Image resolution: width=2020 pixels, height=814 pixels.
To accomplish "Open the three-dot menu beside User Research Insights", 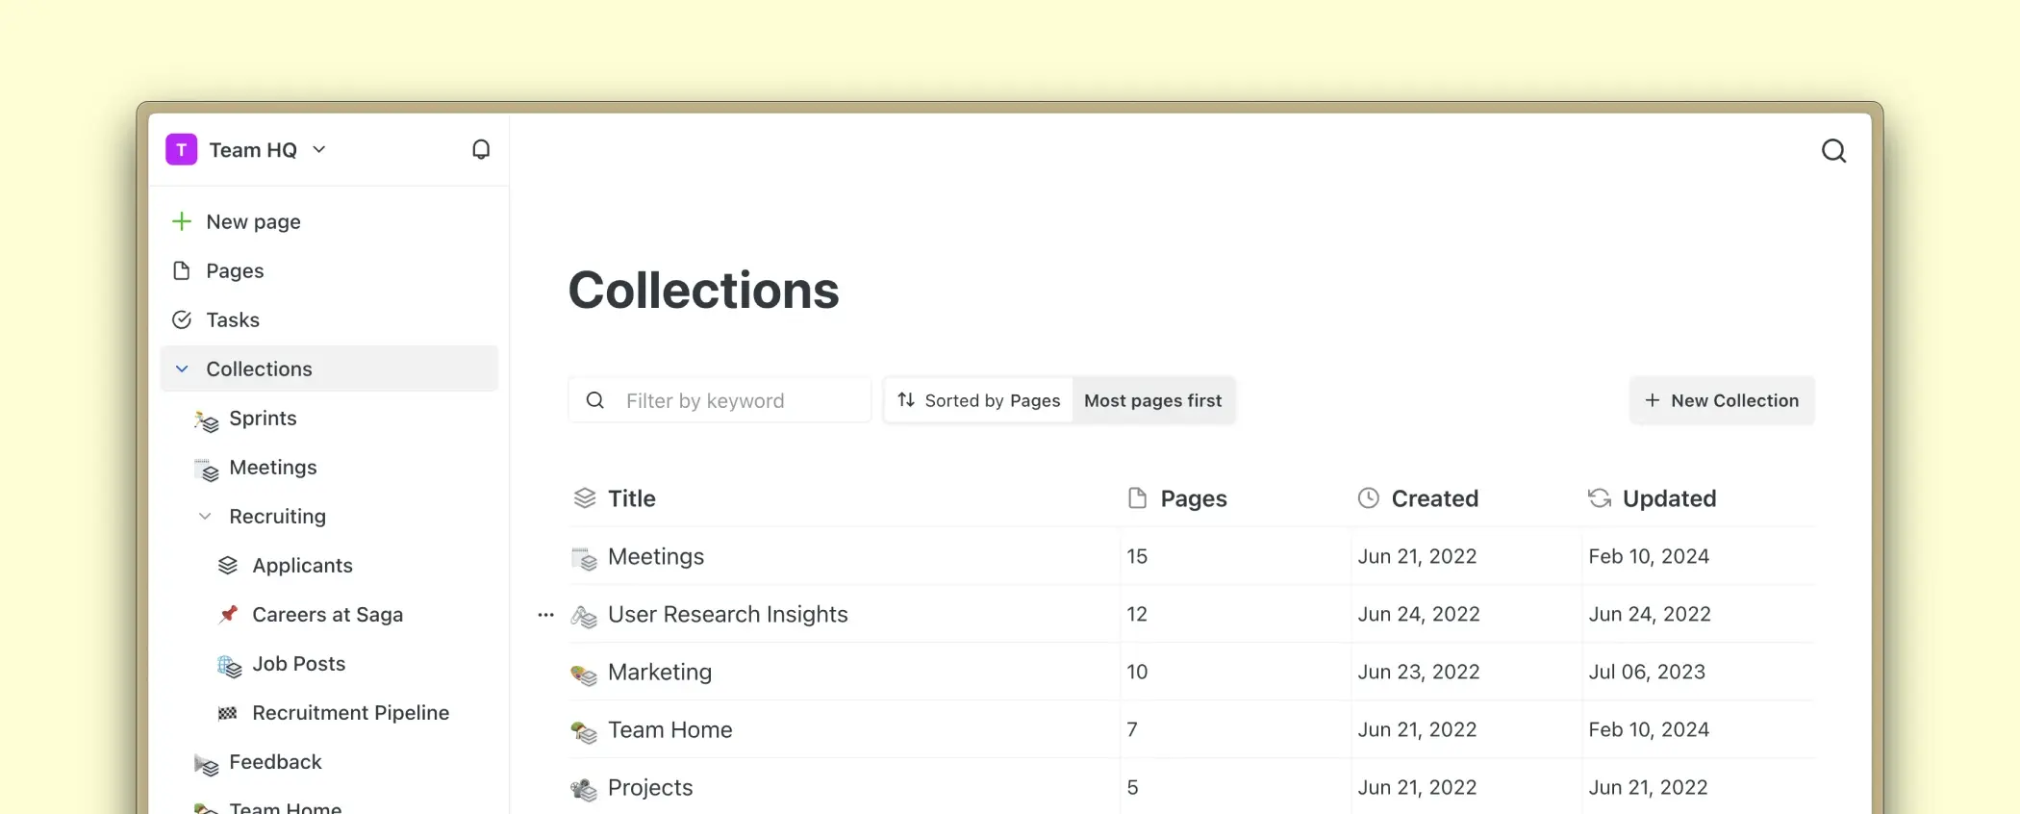I will pyautogui.click(x=545, y=615).
